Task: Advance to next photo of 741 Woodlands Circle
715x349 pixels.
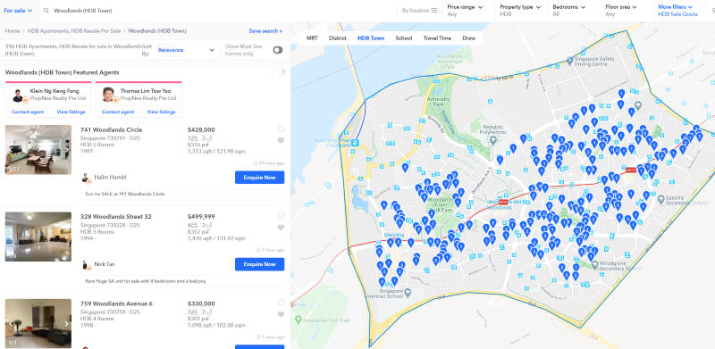Action: tap(66, 149)
